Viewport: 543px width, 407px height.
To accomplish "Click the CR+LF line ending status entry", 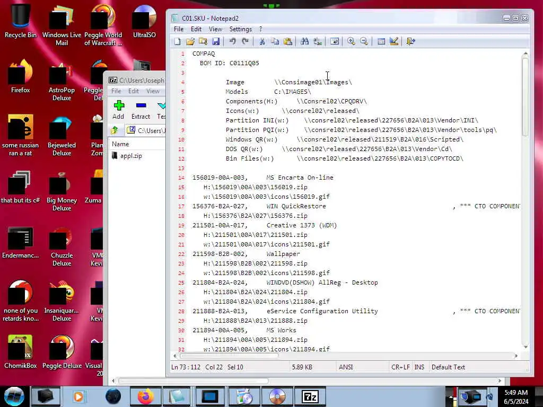I will (x=400, y=367).
